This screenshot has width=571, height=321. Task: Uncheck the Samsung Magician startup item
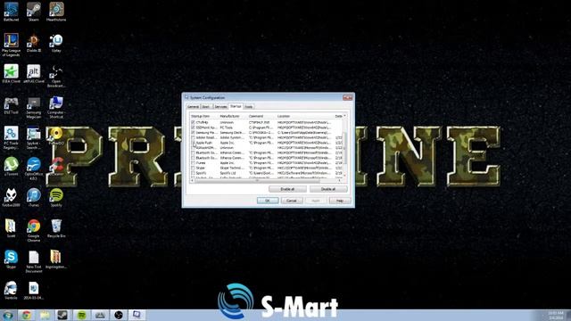[193, 133]
